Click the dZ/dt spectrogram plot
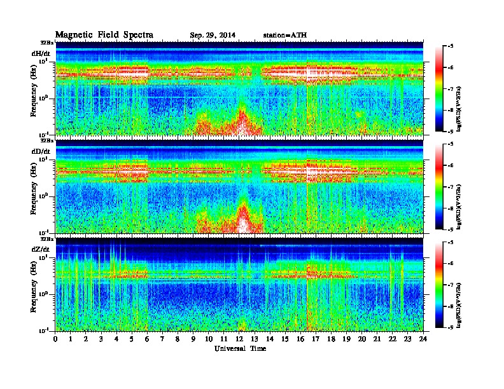This screenshot has width=504, height=389. (x=239, y=284)
